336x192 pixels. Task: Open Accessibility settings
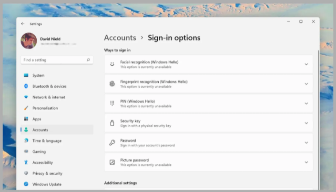pos(57,162)
